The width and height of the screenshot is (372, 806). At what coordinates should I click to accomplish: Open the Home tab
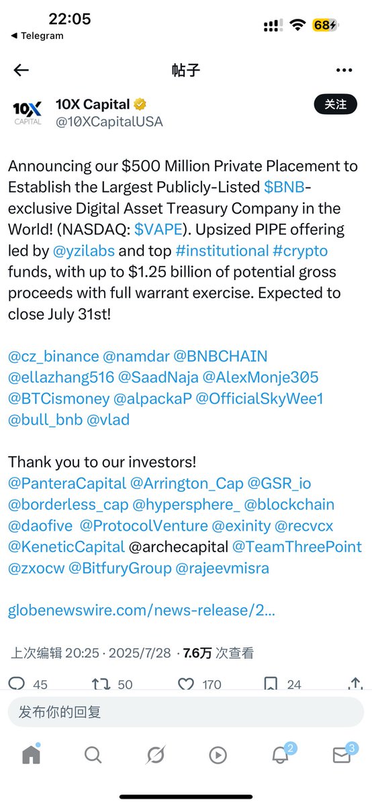click(31, 754)
